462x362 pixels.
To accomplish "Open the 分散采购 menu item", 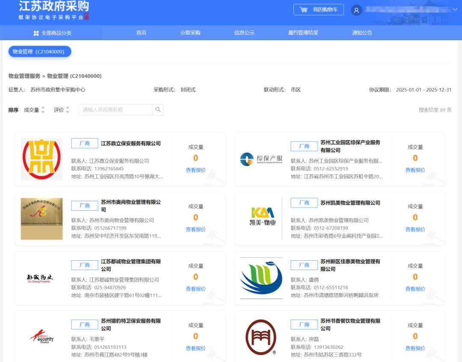I will [x=190, y=32].
